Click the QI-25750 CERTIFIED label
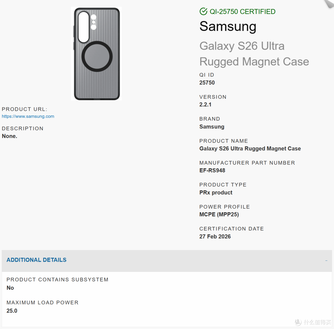Screen dimensions: 334x329 242,11
